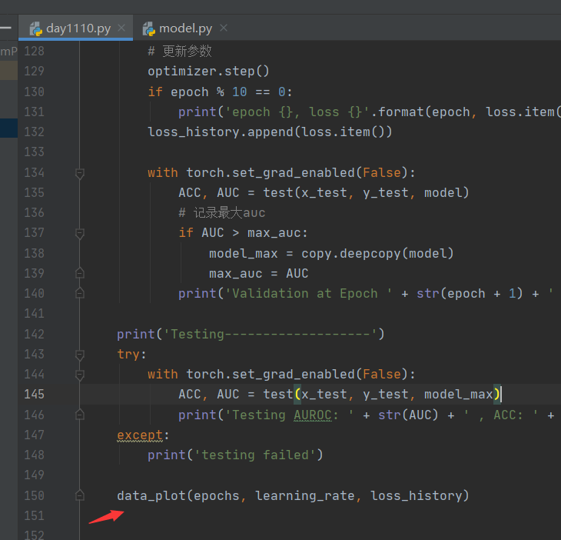The width and height of the screenshot is (561, 540).
Task: Click the collapse dash left of the tab bar
Action: (x=5, y=28)
